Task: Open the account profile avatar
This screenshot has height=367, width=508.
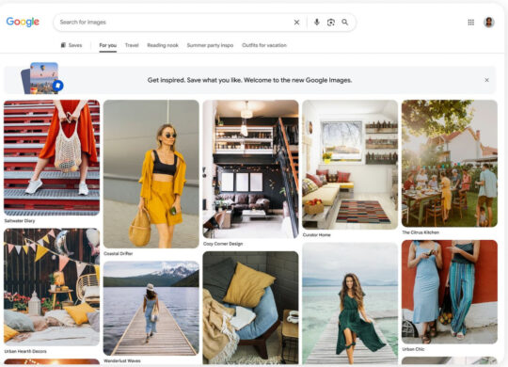Action: pos(489,22)
